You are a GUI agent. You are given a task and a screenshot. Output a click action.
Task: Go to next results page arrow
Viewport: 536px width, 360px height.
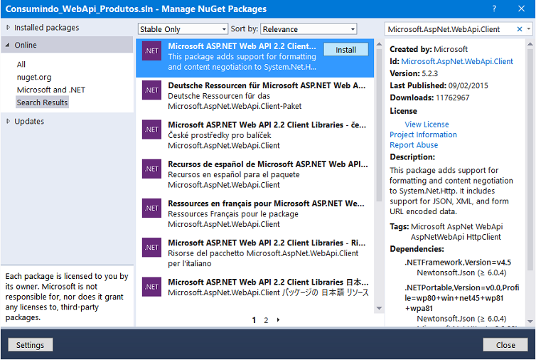[278, 320]
